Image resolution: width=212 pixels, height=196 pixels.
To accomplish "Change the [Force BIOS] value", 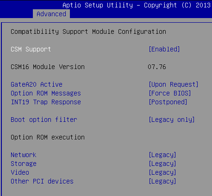I will click(170, 93).
